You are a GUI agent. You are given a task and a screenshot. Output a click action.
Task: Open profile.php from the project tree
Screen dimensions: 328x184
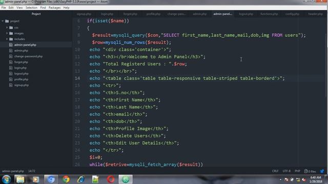tap(21, 79)
